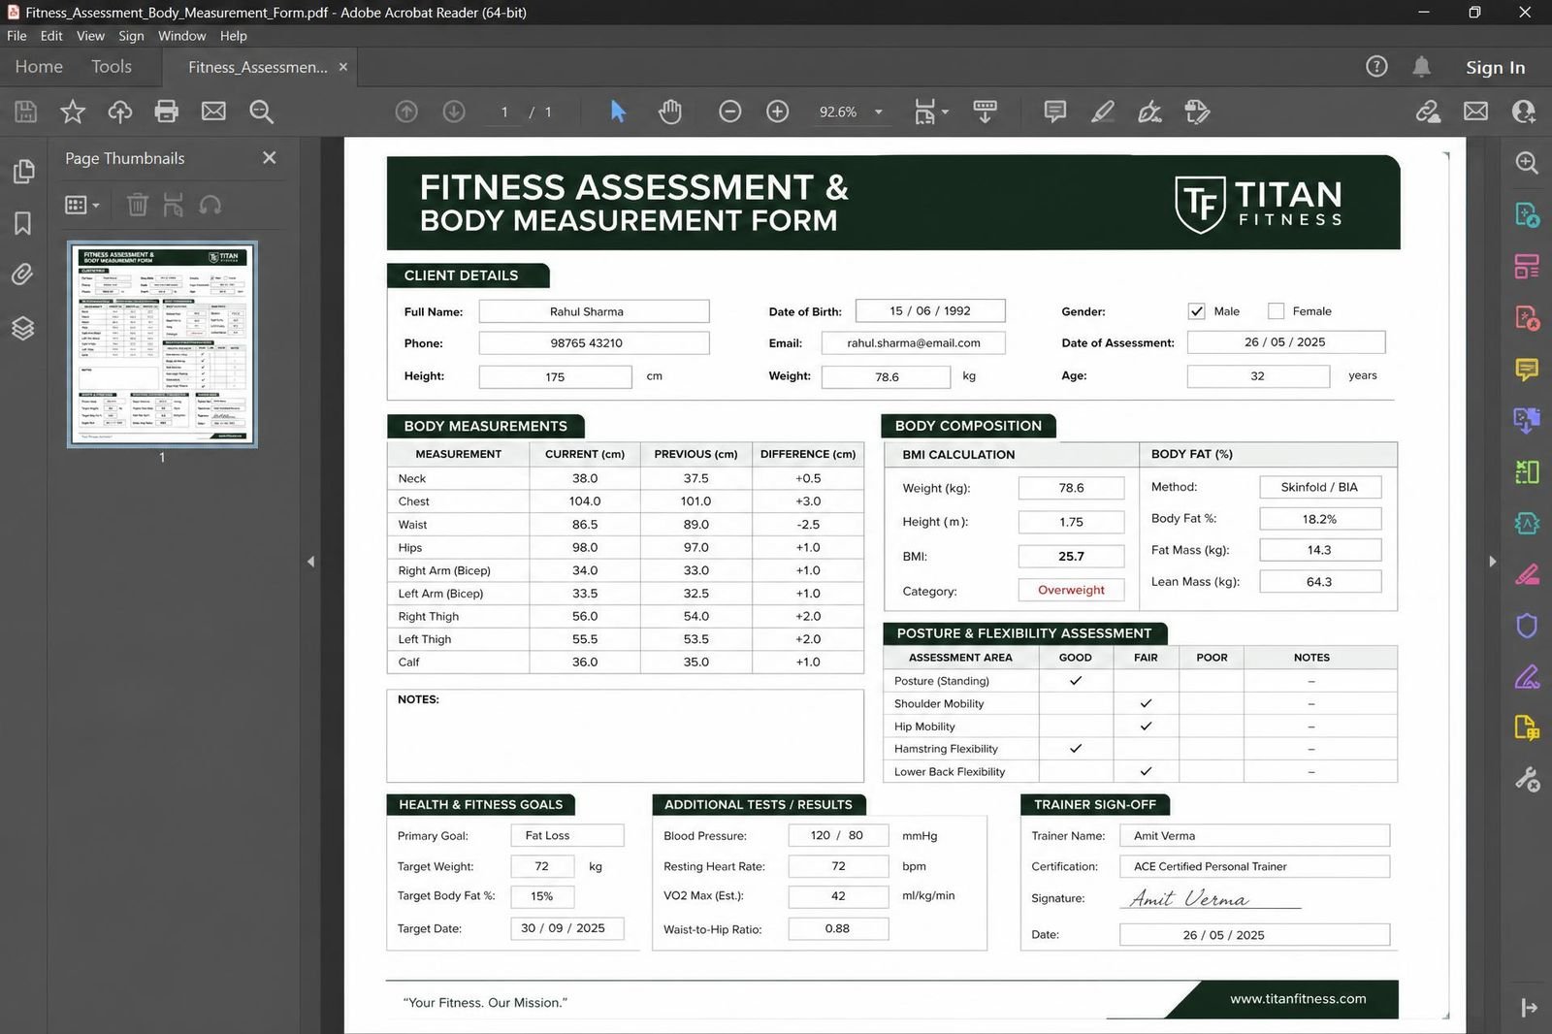Open the Protect shield tool in right pane
Image resolution: width=1552 pixels, height=1034 pixels.
(1527, 625)
